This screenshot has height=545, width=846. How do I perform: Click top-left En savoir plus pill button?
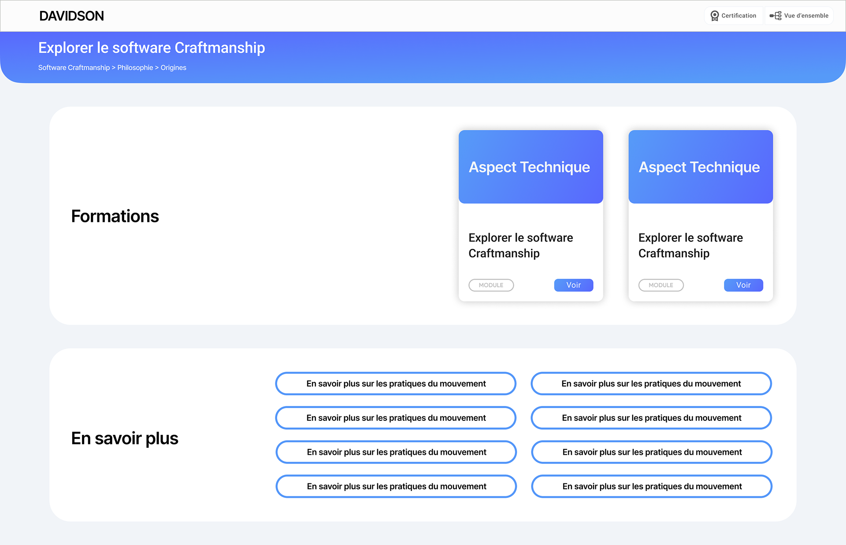coord(396,383)
